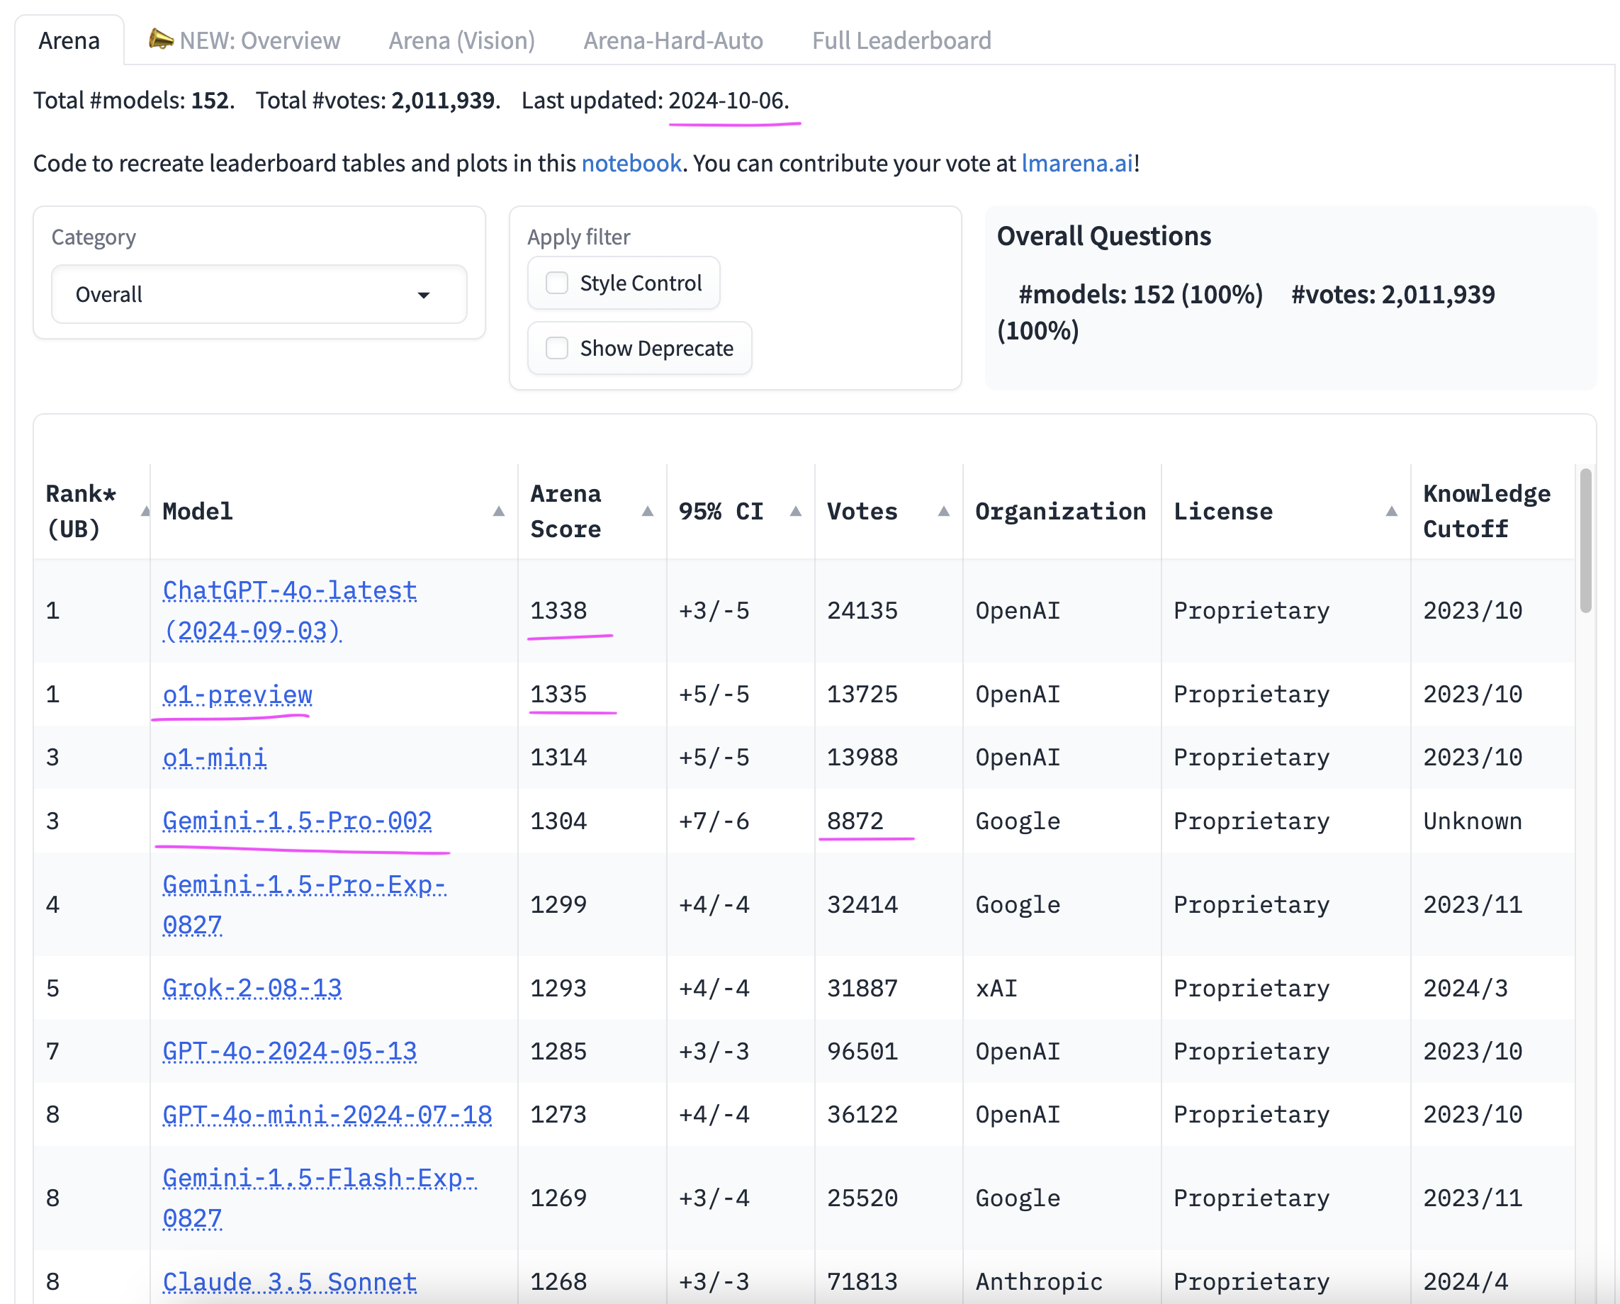Viewport: 1620px width, 1304px height.
Task: Switch to the Arena tab
Action: pyautogui.click(x=69, y=40)
